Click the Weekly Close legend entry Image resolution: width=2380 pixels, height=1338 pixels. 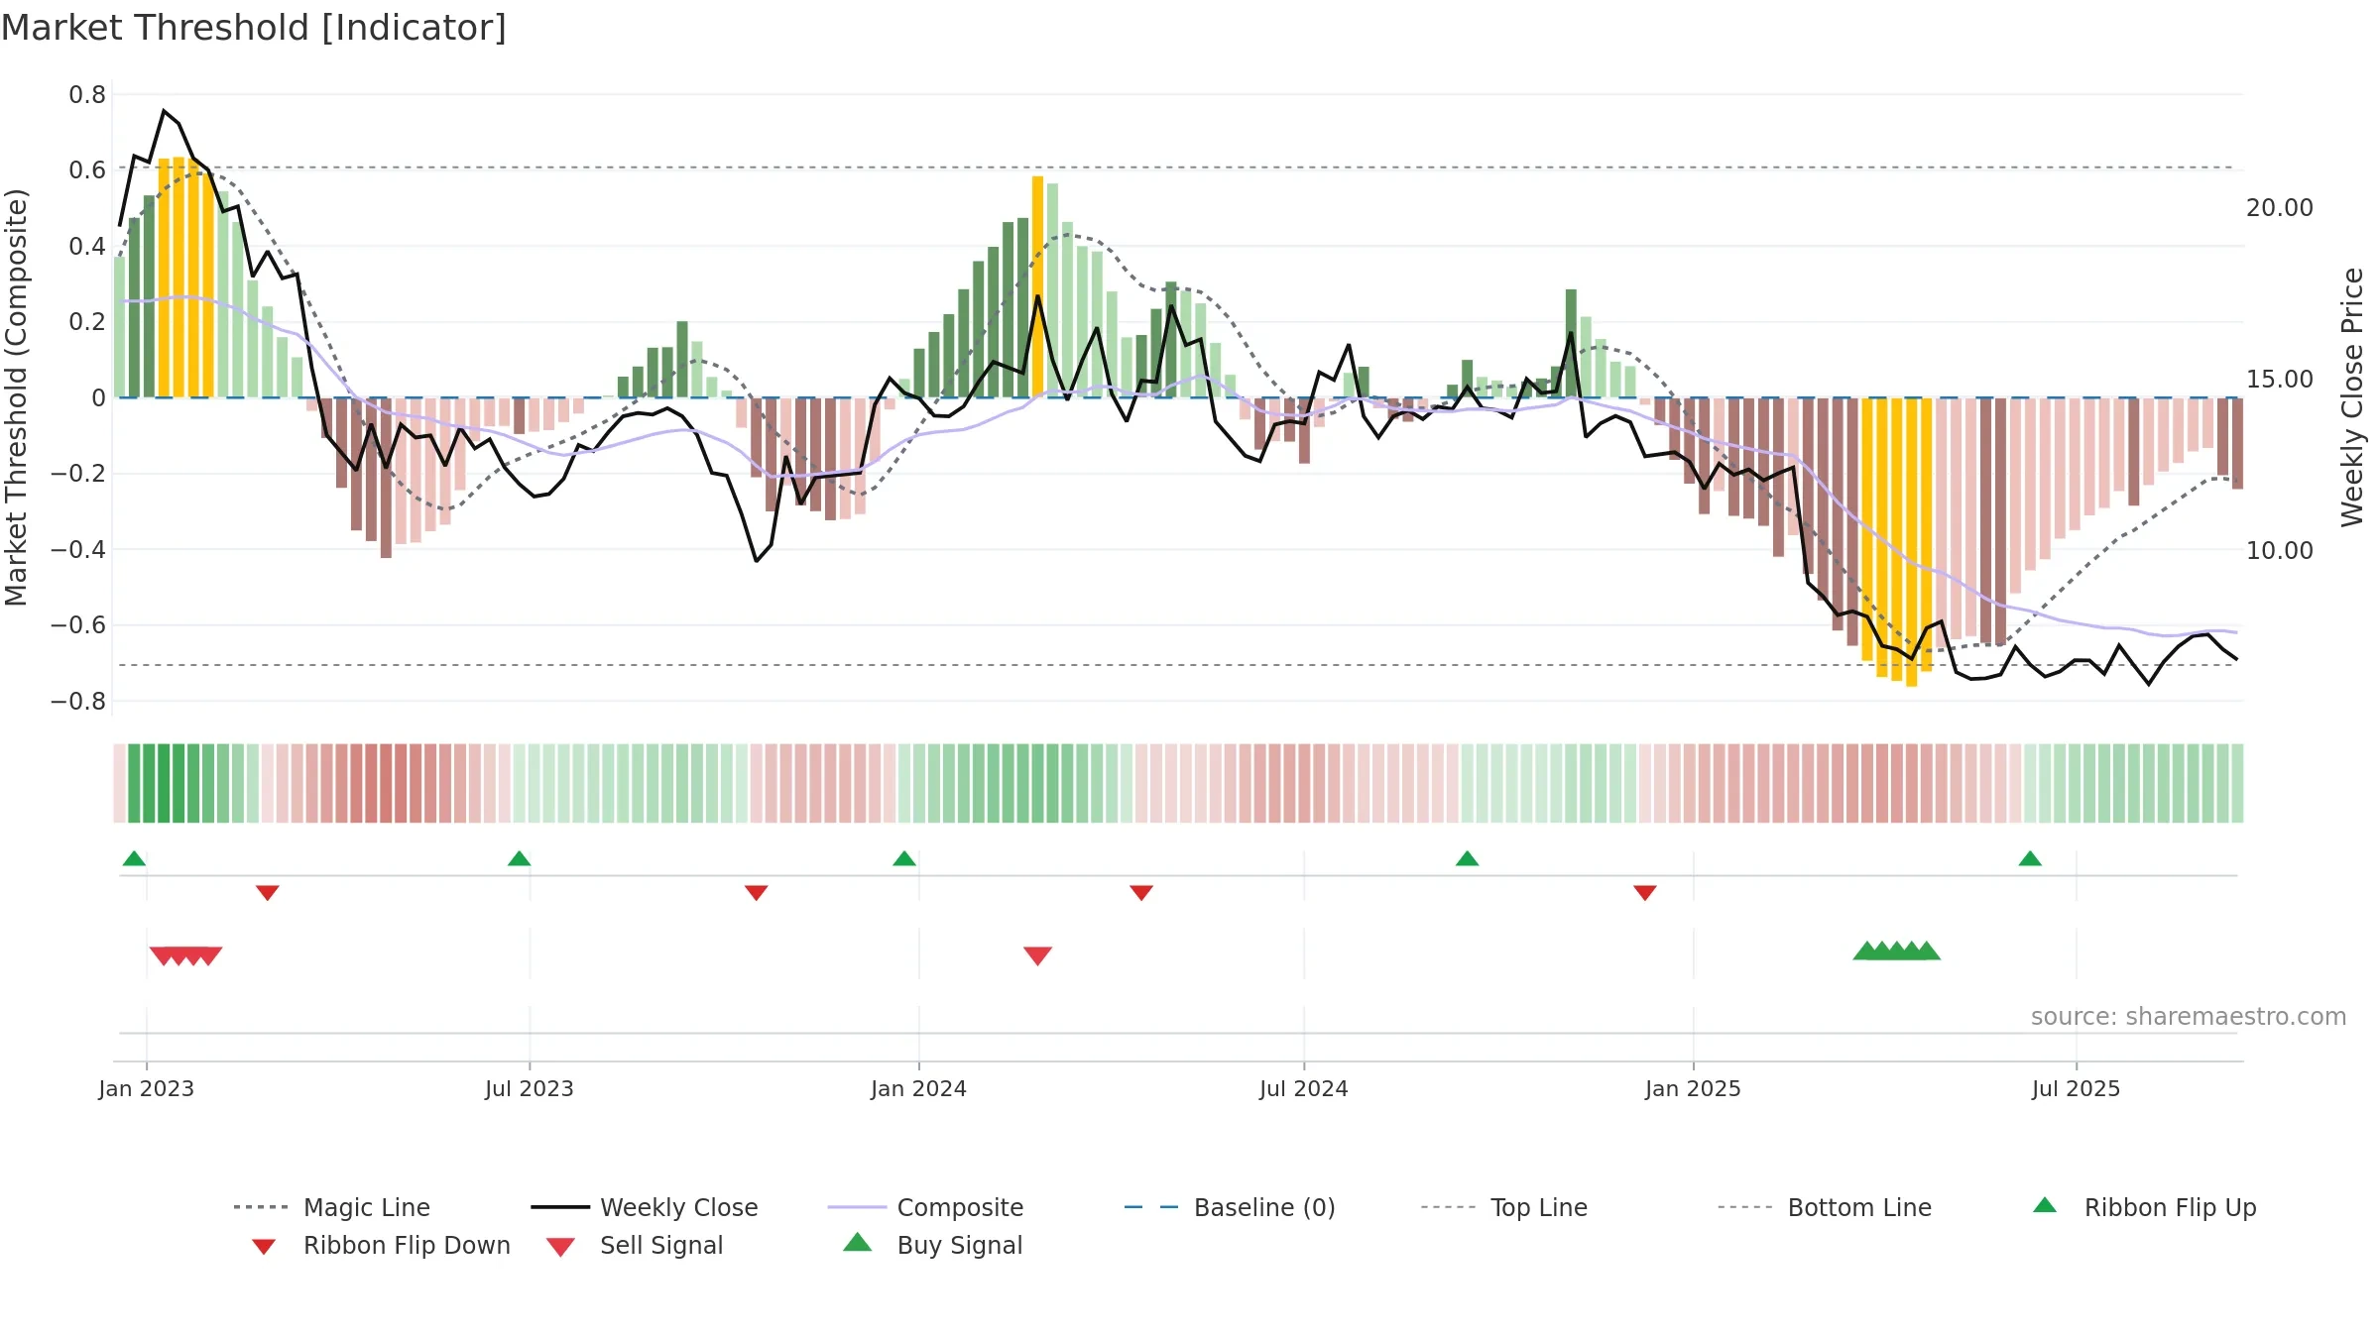(644, 1207)
